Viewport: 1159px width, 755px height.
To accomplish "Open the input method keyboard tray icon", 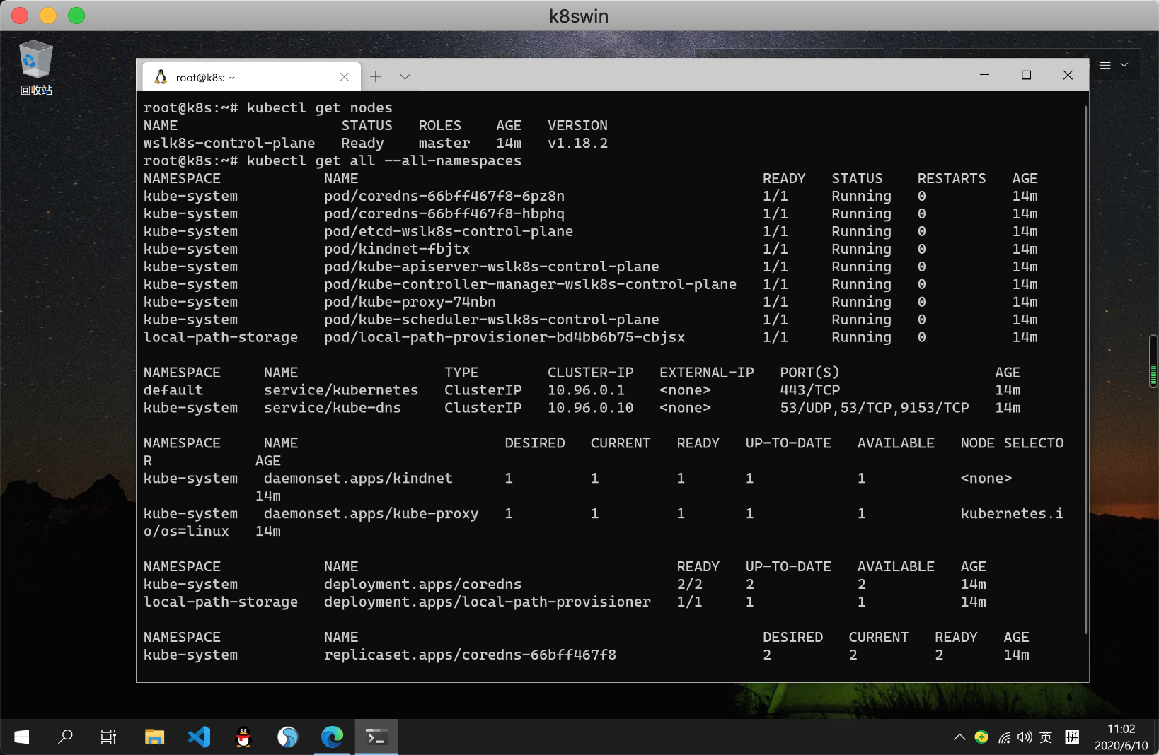I will [1072, 737].
